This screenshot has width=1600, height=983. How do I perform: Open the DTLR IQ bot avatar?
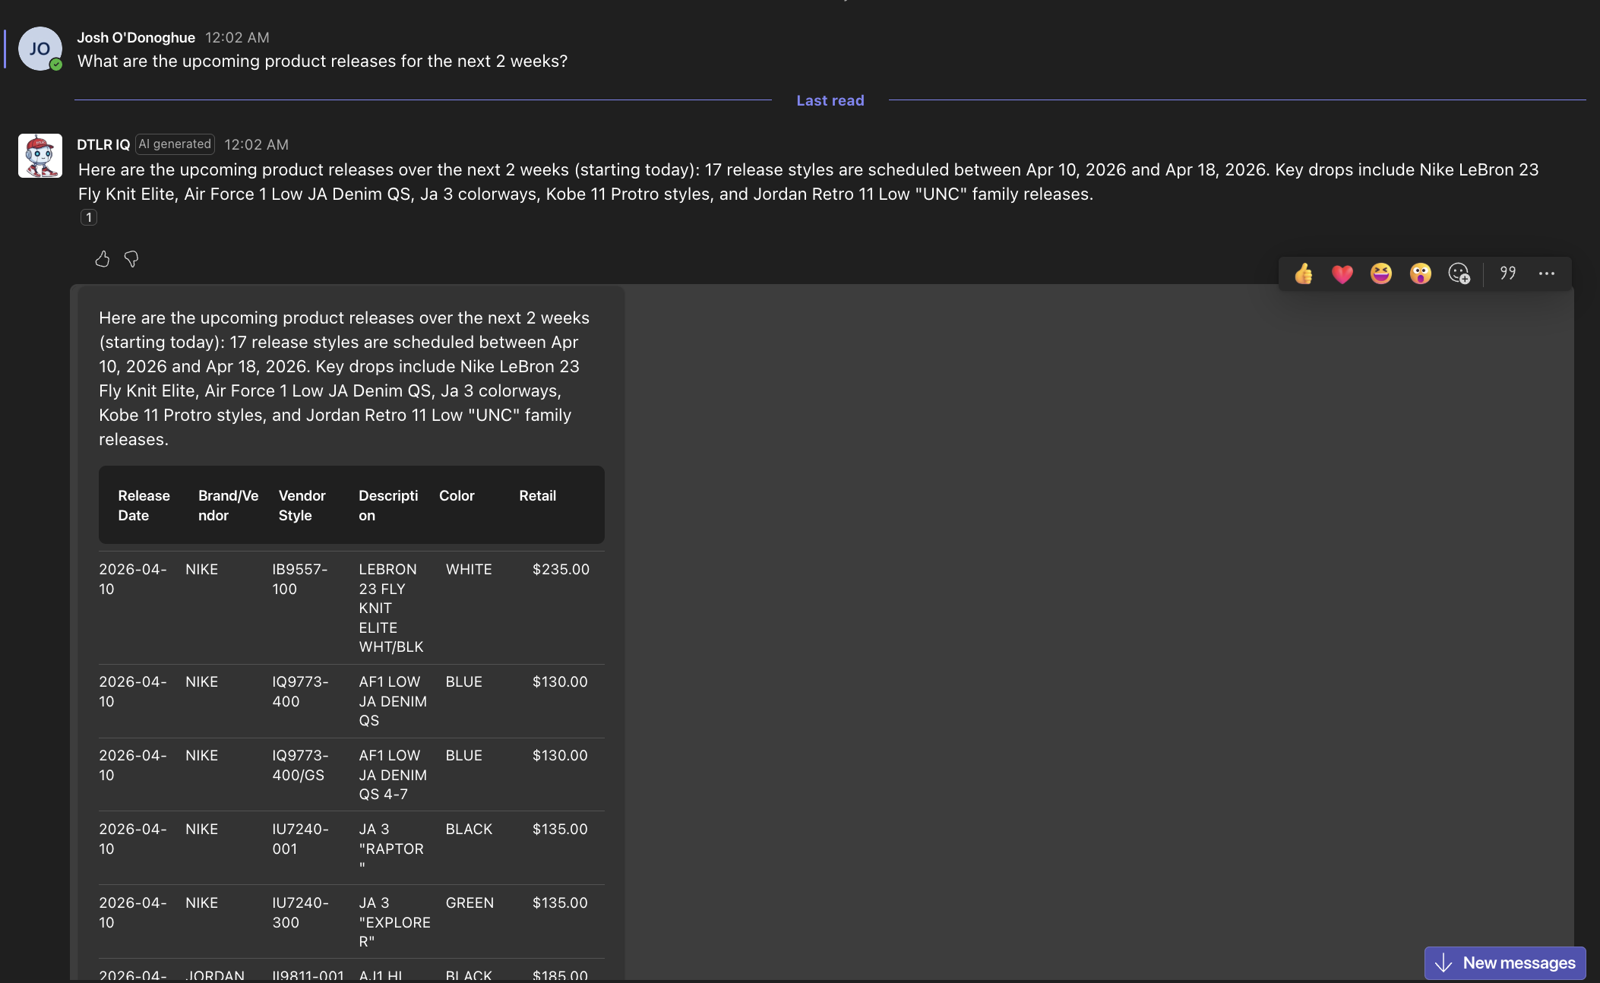tap(40, 156)
